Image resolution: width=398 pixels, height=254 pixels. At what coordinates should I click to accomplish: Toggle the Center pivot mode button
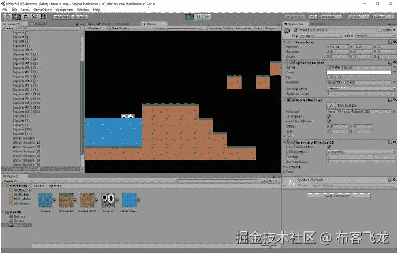(62, 17)
